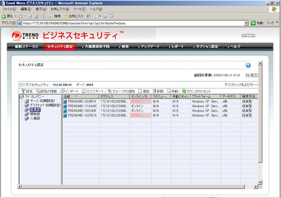Viewport: 281px width, 198px height.
Task: Click computer icon of TRENDMIC-0DB816 row
Action: point(65,101)
